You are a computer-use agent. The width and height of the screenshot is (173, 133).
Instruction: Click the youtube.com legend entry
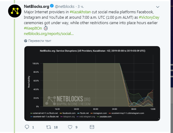(104, 117)
